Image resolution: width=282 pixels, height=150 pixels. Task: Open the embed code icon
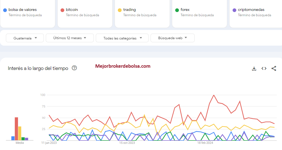click(264, 69)
